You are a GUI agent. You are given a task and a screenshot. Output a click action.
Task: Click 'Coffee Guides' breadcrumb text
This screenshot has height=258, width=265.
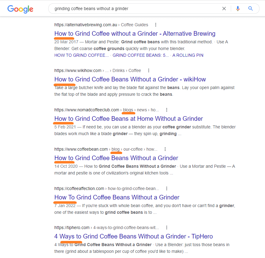pyautogui.click(x=135, y=25)
